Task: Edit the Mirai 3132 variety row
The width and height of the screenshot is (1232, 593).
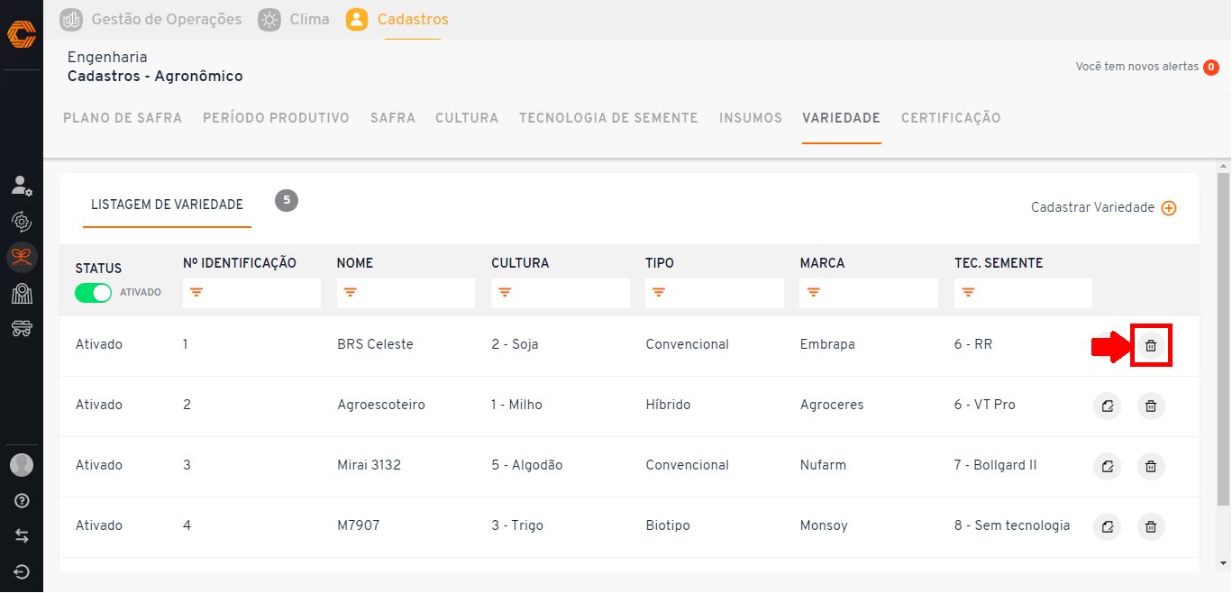Action: [1107, 467]
